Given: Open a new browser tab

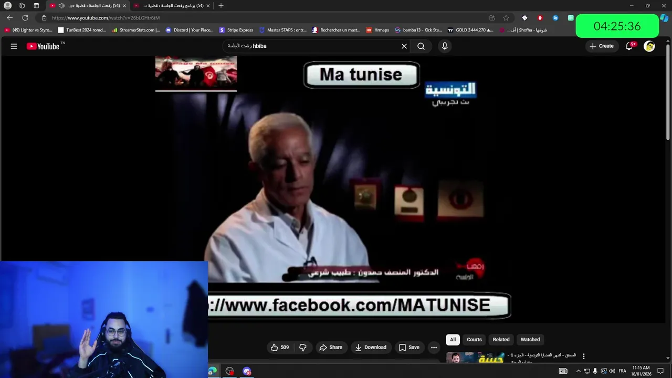Looking at the screenshot, I should point(221,6).
